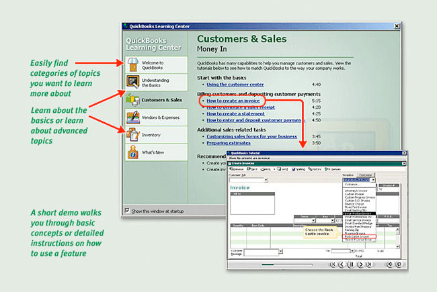The image size is (437, 292).
Task: Close the QuickBooks Tutorial window
Action: pos(404,153)
